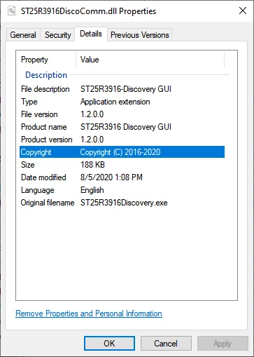The image size is (254, 357).
Task: Click the English language value
Action: coord(92,190)
